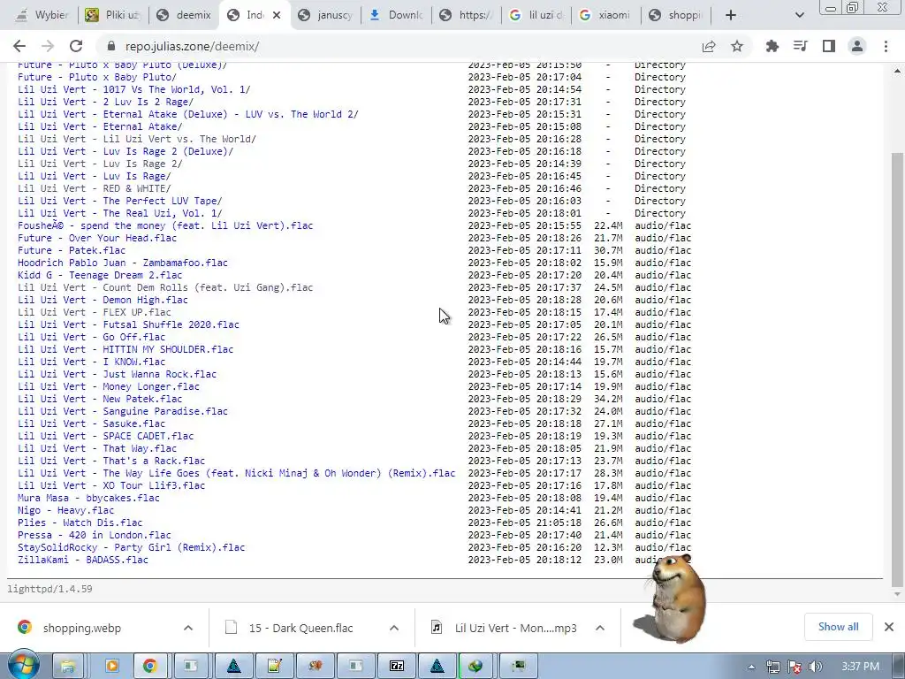This screenshot has height=679, width=905.
Task: Open The Perfect LUV Tape/ directory
Action: 119,201
